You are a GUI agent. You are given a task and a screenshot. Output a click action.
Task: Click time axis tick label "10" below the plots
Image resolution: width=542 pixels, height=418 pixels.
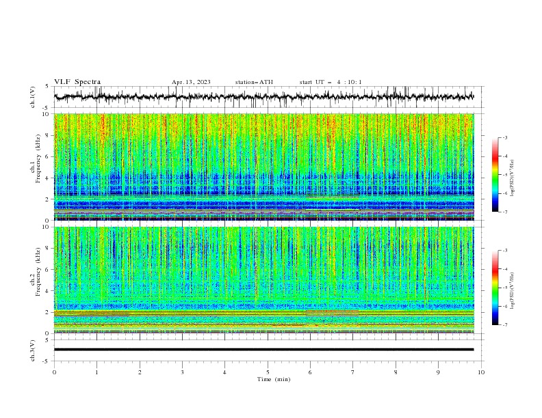tap(481, 372)
